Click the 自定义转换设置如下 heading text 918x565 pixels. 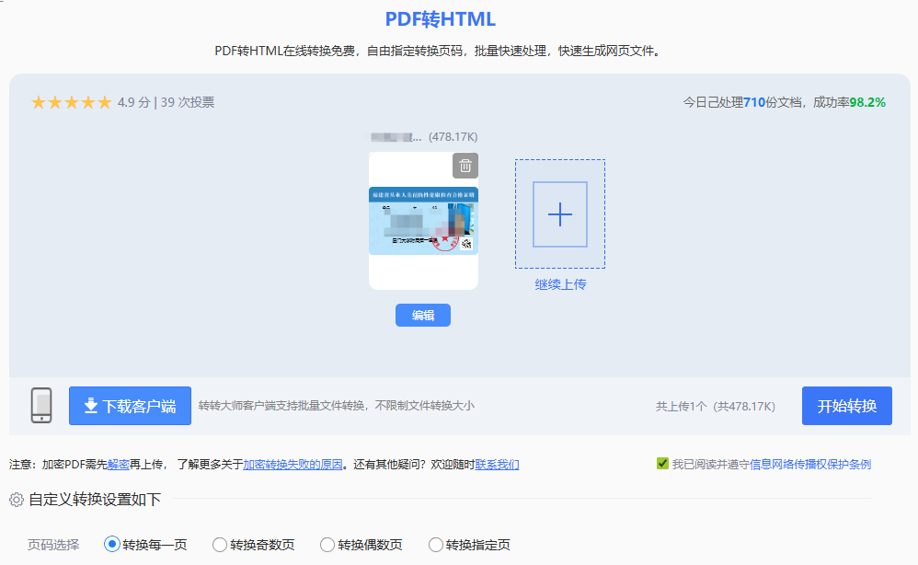click(95, 500)
